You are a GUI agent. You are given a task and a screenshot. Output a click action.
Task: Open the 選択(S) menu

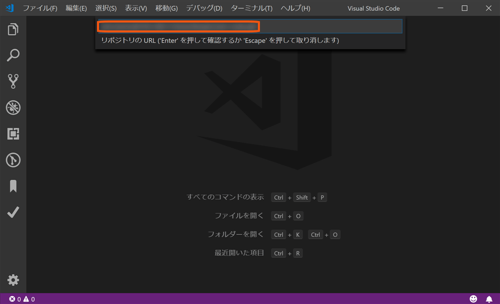click(x=106, y=8)
